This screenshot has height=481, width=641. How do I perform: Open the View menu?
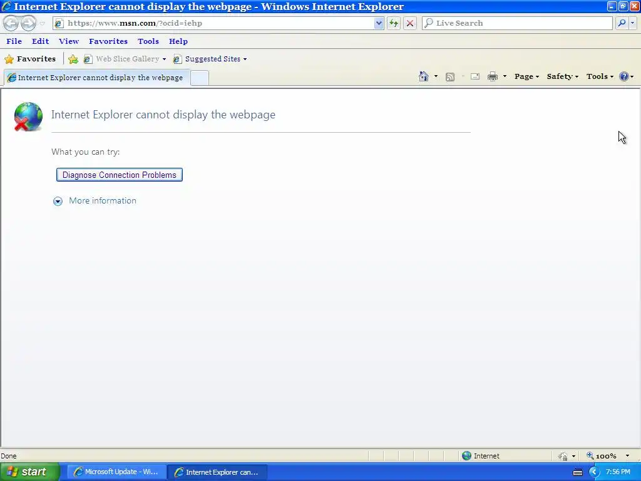tap(69, 41)
